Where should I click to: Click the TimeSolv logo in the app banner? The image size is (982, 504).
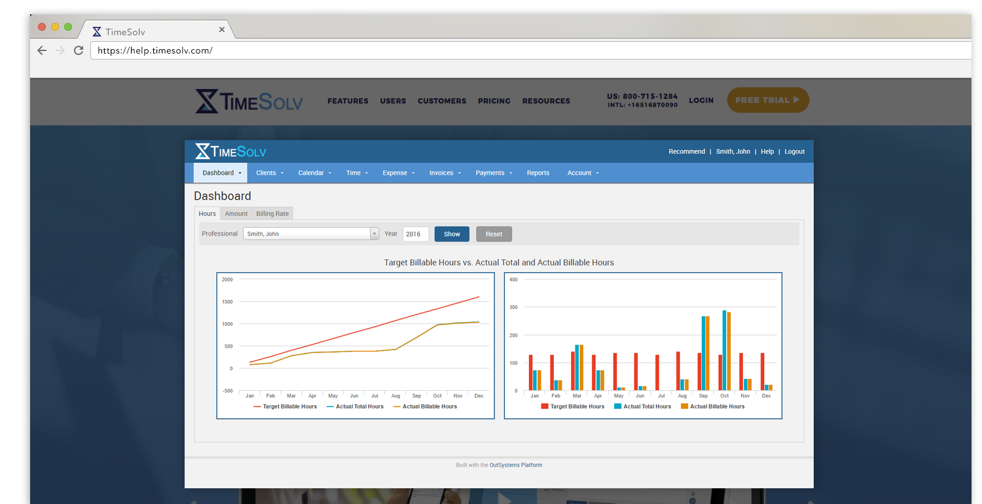pyautogui.click(x=230, y=151)
